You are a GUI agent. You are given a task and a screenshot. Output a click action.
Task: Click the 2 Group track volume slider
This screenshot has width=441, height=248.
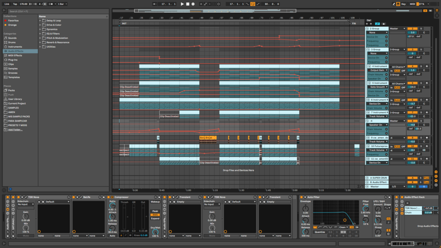(412, 32)
